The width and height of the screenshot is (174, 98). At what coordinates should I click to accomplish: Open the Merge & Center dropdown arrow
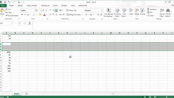82,15
